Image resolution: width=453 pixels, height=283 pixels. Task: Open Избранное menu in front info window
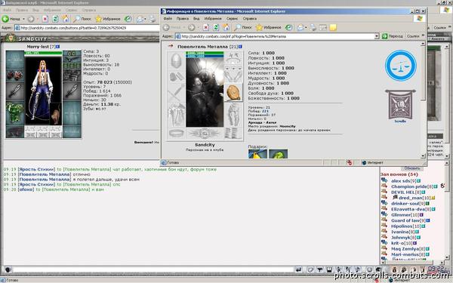pyautogui.click(x=213, y=19)
